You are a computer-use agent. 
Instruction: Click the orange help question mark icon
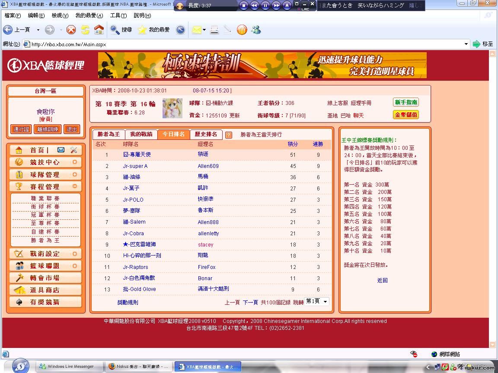point(229,135)
